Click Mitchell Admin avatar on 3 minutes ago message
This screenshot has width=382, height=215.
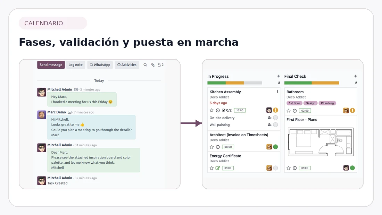(x=42, y=92)
